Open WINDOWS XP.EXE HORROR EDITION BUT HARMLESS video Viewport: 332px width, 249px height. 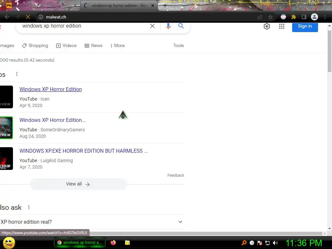(x=84, y=151)
